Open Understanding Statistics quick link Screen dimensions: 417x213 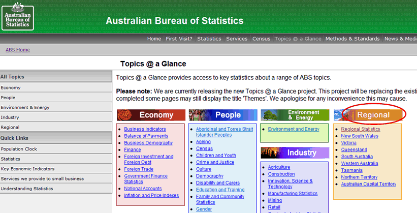pos(56,188)
